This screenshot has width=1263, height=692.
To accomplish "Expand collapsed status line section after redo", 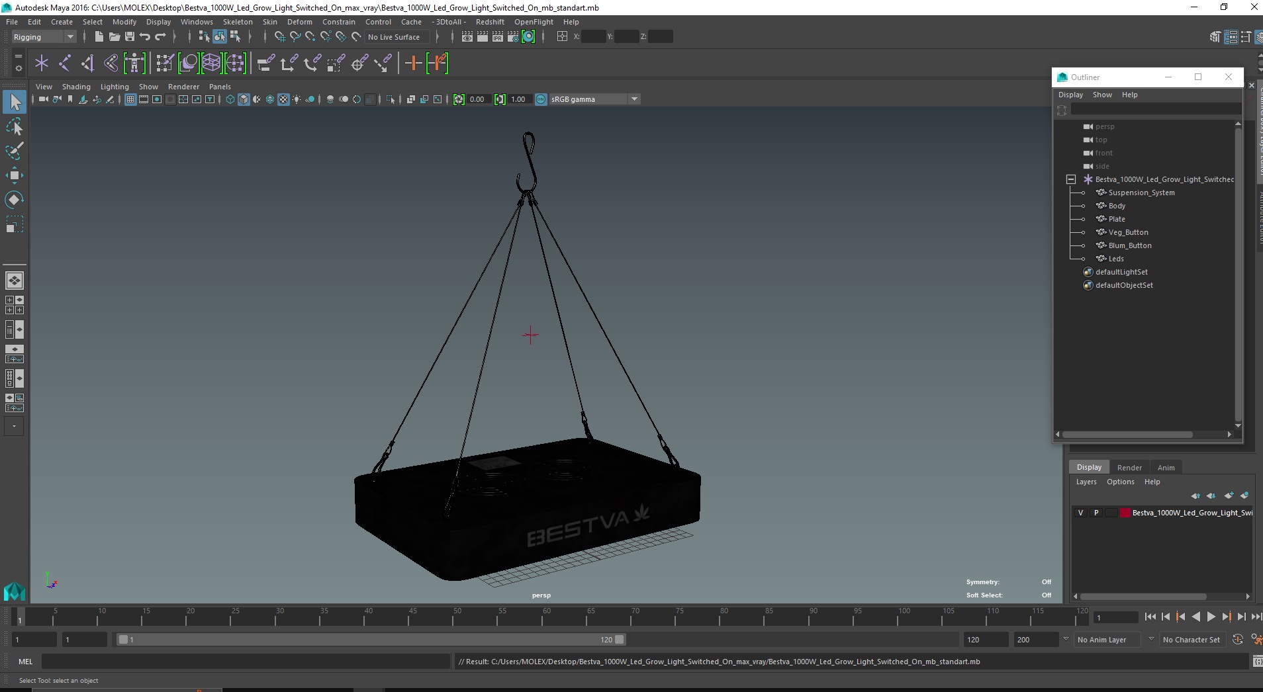I will point(174,37).
